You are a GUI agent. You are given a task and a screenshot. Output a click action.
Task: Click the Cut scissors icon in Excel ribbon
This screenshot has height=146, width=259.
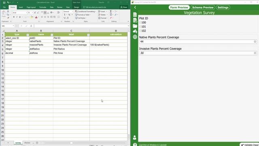[8, 11]
